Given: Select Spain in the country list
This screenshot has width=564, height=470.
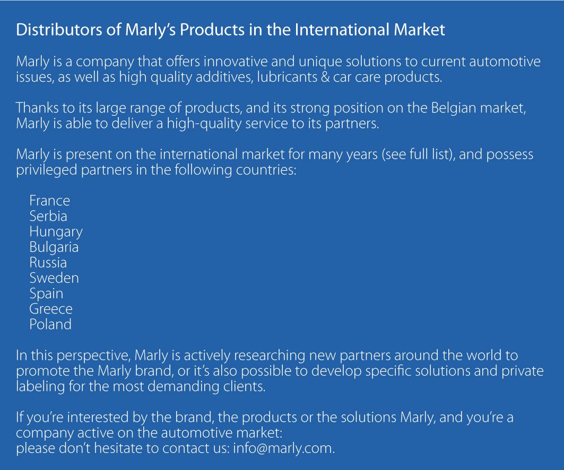Looking at the screenshot, I should [46, 294].
